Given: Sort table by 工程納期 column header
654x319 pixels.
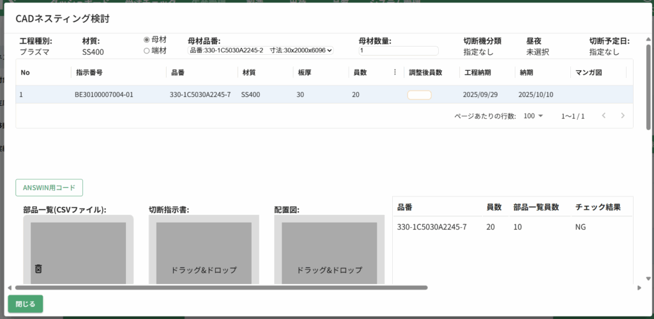Looking at the screenshot, I should 478,73.
